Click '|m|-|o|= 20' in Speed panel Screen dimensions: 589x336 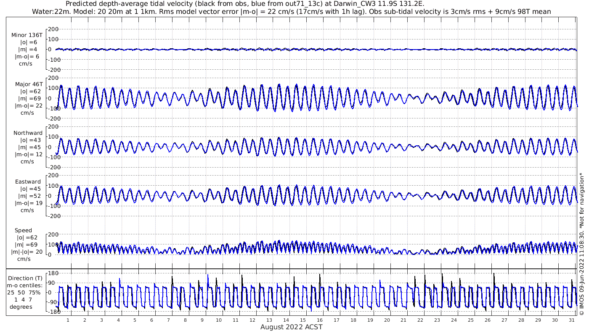coord(27,252)
